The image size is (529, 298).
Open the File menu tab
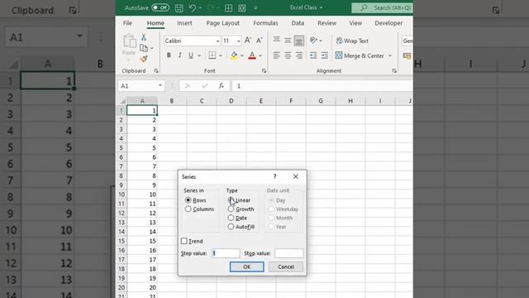point(127,23)
